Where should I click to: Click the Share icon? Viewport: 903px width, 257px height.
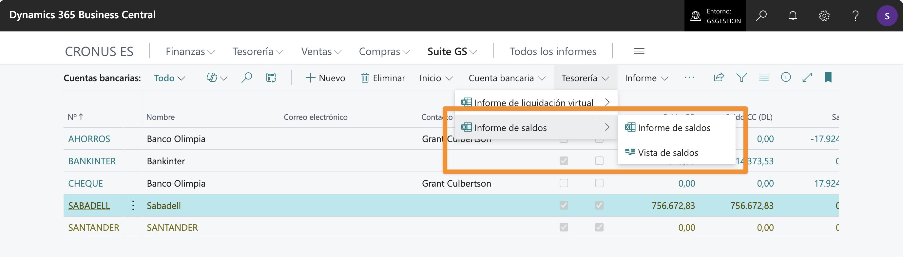coord(719,77)
